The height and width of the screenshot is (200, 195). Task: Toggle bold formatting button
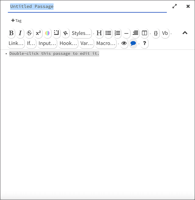point(11,33)
